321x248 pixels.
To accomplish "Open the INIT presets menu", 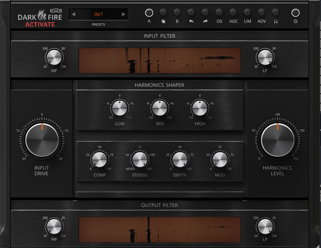I will [98, 15].
